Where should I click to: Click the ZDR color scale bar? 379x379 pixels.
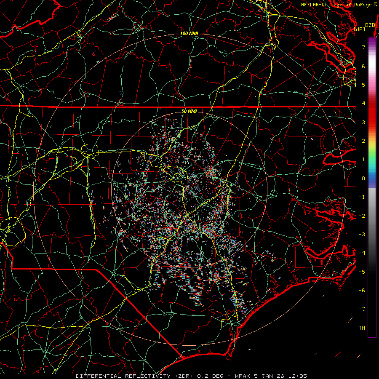point(372,187)
